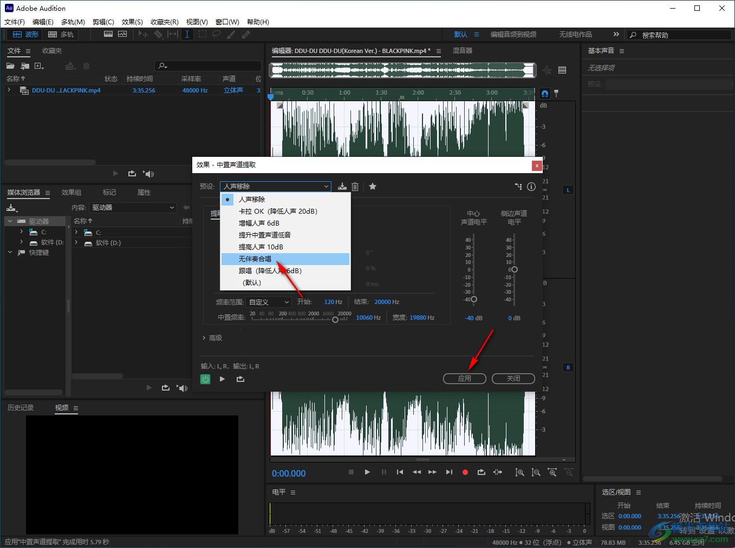Click the 关闭 close button in dialog

513,379
